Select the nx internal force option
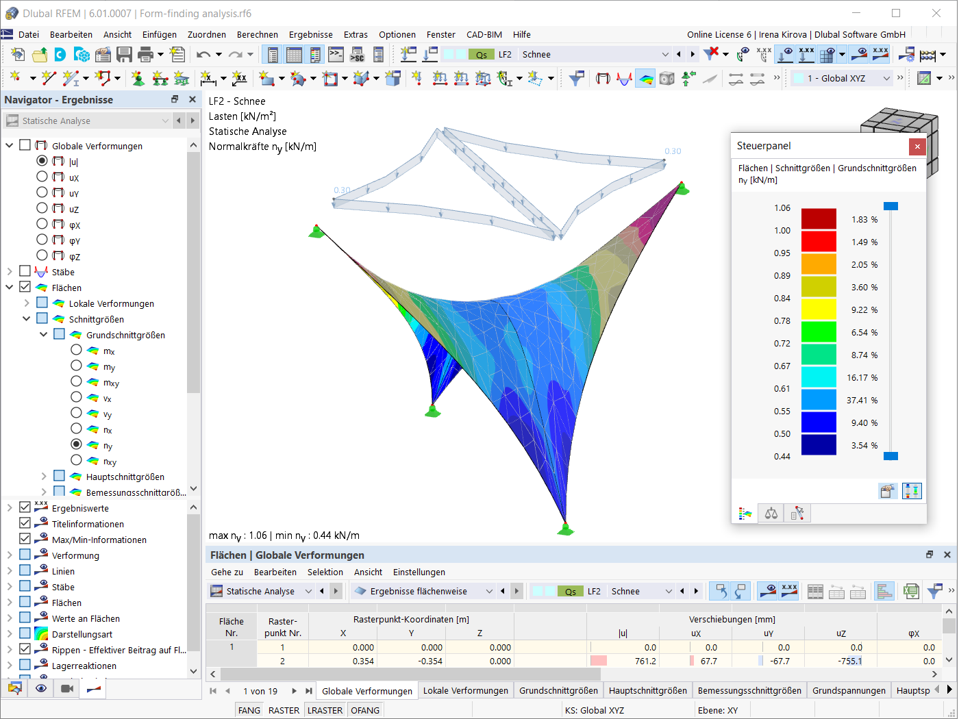This screenshot has width=959, height=719. tap(76, 429)
